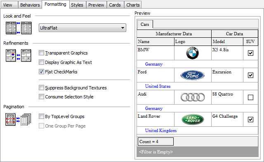Open the Preview tab
Image resolution: width=264 pixels, height=162 pixels.
click(x=96, y=5)
